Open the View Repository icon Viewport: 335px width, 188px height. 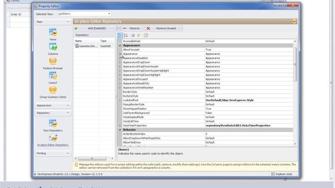[53, 123]
